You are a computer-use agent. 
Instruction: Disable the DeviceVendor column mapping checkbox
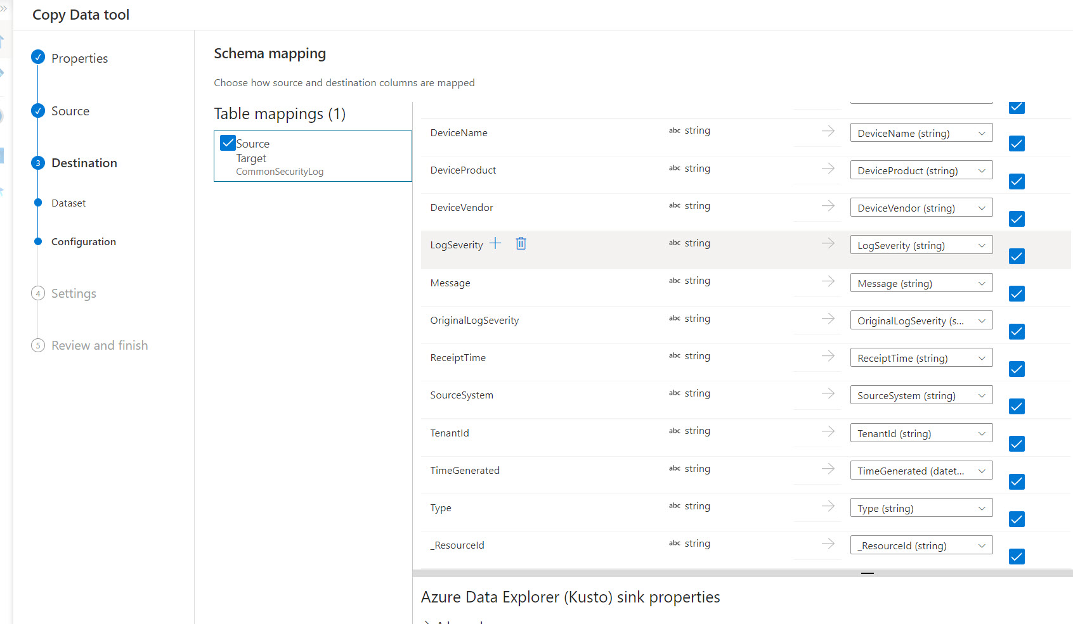pyautogui.click(x=1017, y=219)
